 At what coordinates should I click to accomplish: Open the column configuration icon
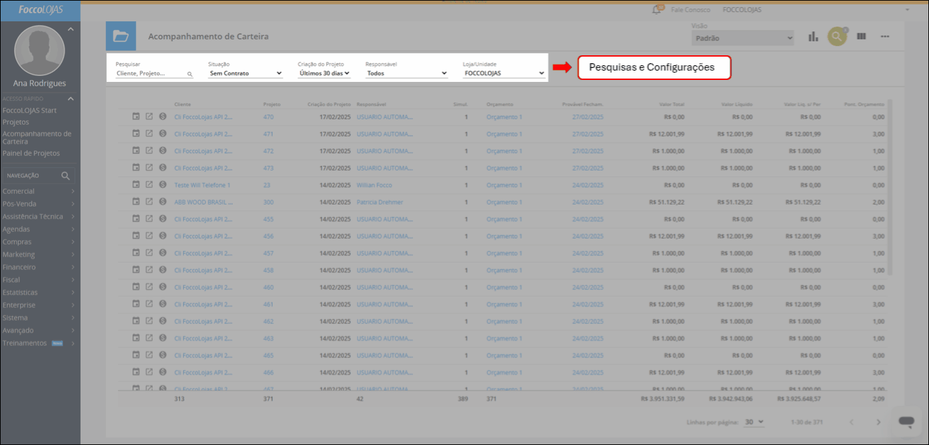coord(861,36)
